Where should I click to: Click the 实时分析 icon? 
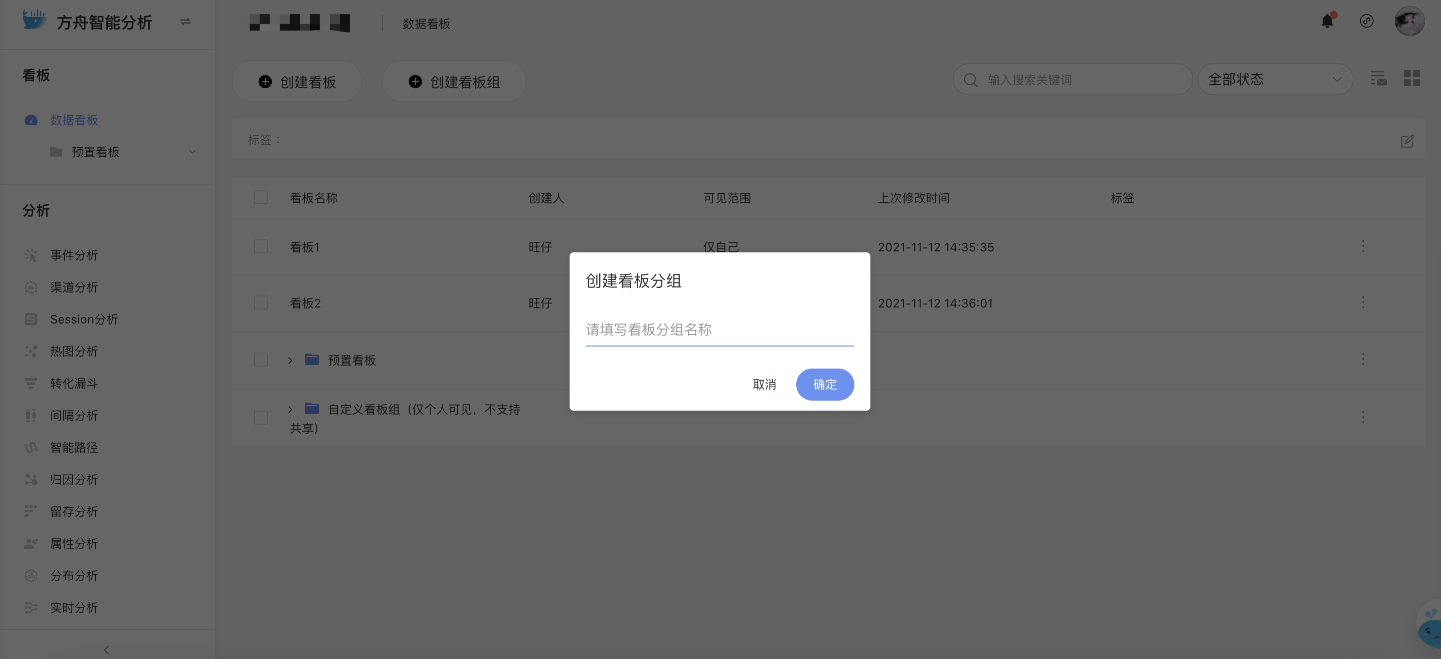[x=31, y=607]
